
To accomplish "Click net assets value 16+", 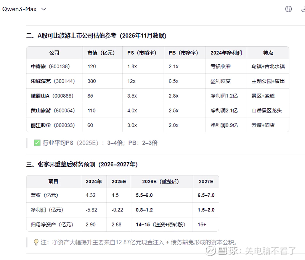I will click(x=202, y=225).
